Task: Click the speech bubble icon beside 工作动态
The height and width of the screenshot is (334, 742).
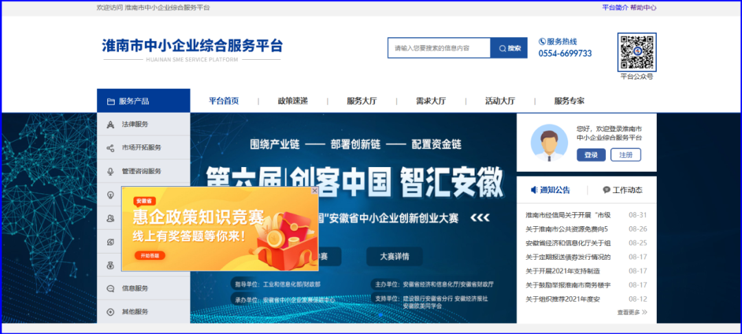Action: tap(606, 190)
